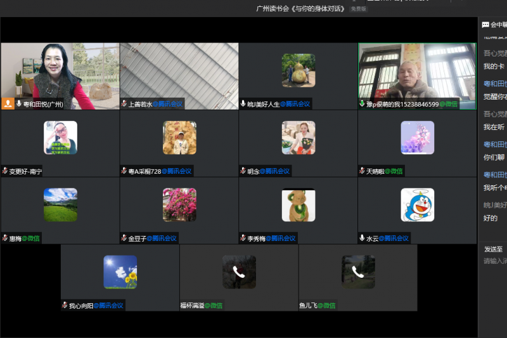The height and width of the screenshot is (338, 507).
Task: Open the 发送至 recipient dropdown
Action: pos(494,249)
